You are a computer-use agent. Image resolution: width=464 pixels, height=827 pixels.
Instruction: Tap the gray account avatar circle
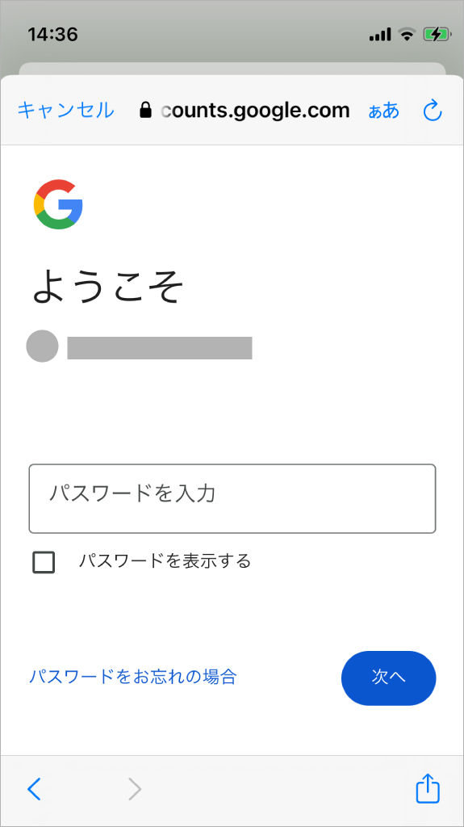(x=42, y=346)
